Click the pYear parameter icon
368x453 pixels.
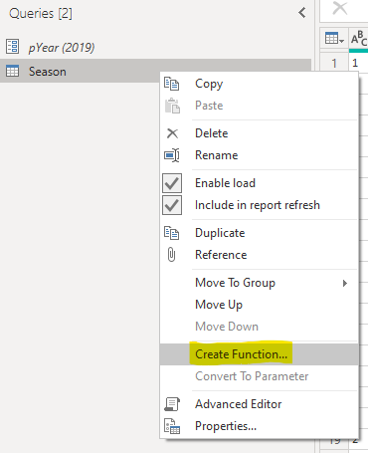pyautogui.click(x=13, y=47)
